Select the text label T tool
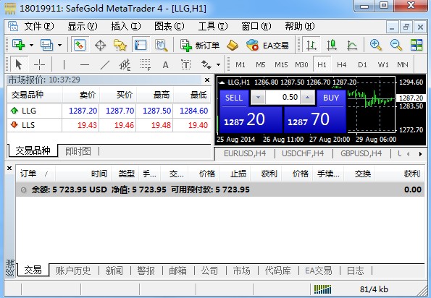 (186, 65)
